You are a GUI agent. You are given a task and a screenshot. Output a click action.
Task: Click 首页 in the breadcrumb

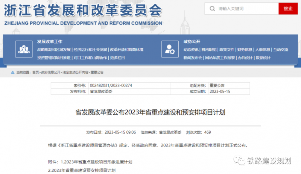[x=35, y=72]
